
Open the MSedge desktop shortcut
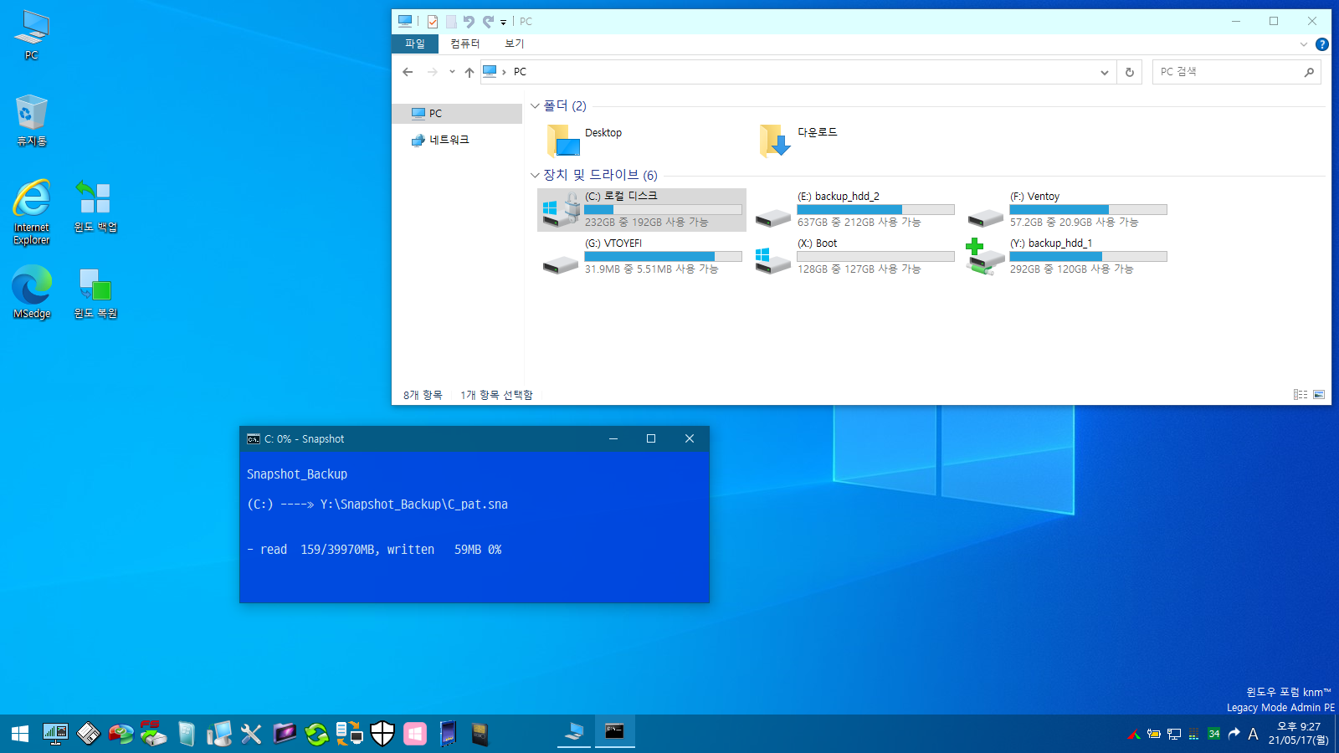32,293
